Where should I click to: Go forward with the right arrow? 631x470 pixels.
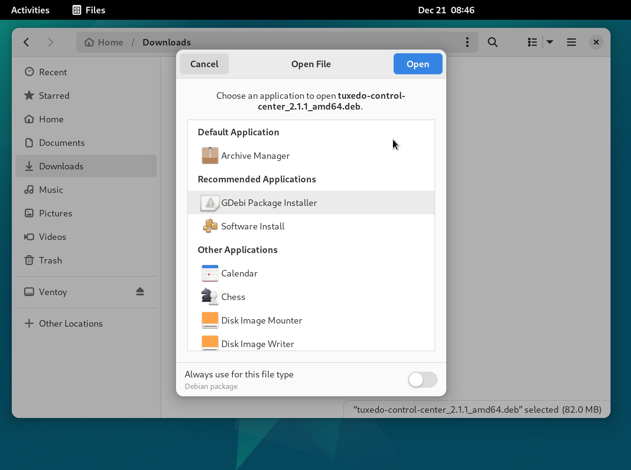point(51,42)
